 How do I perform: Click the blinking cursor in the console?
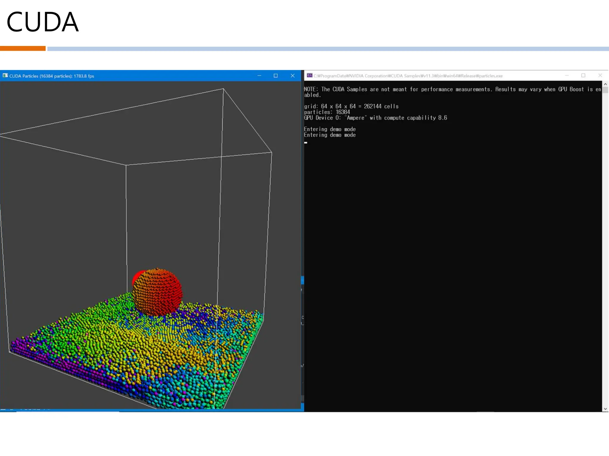point(306,142)
